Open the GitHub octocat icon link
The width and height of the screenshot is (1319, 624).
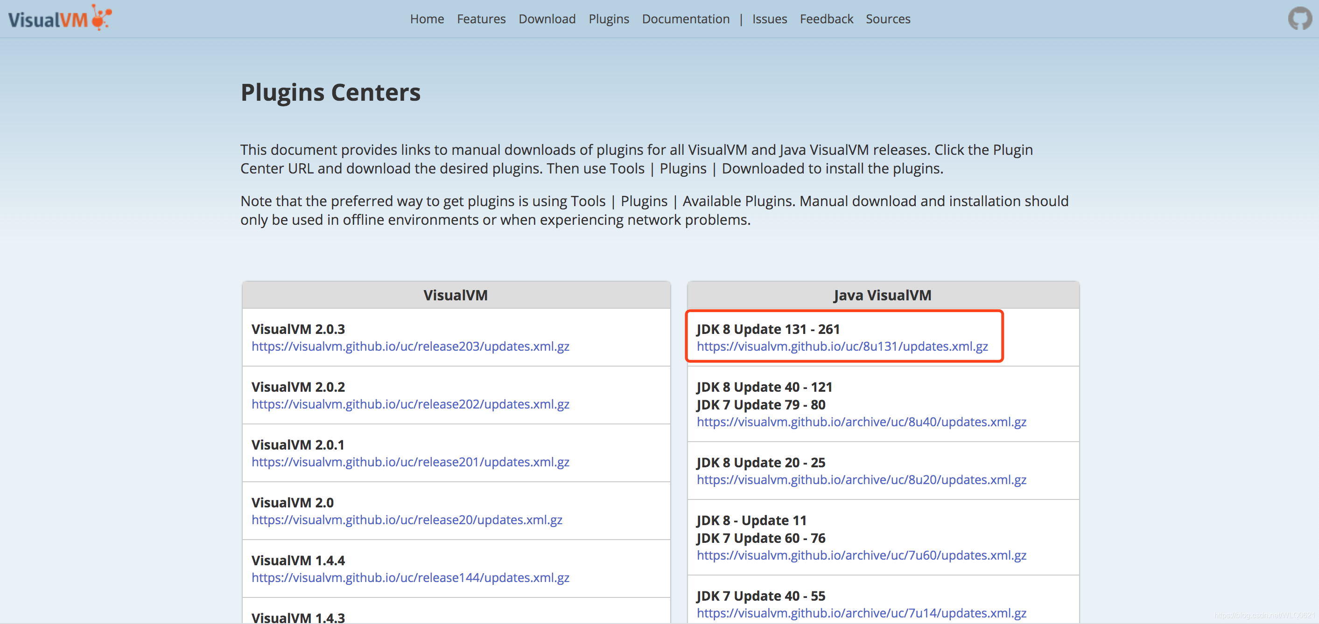(1299, 18)
